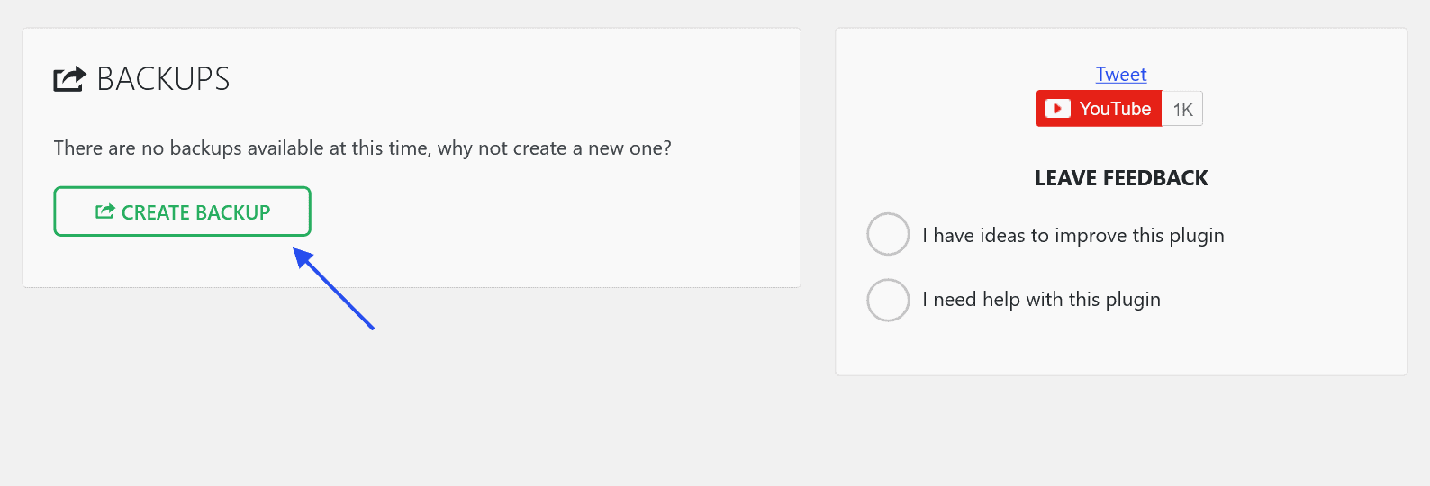This screenshot has height=486, width=1430.
Task: Click the red YouTube subscribe button text
Action: (1115, 109)
